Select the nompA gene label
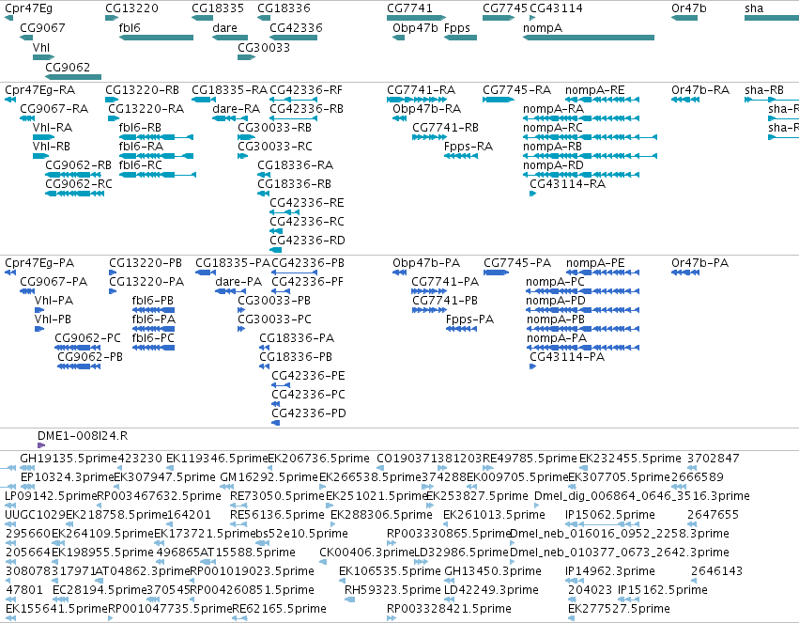This screenshot has width=799, height=623. (x=542, y=28)
